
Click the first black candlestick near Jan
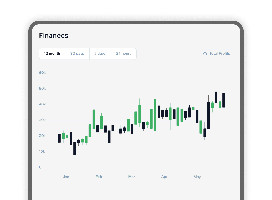59,138
